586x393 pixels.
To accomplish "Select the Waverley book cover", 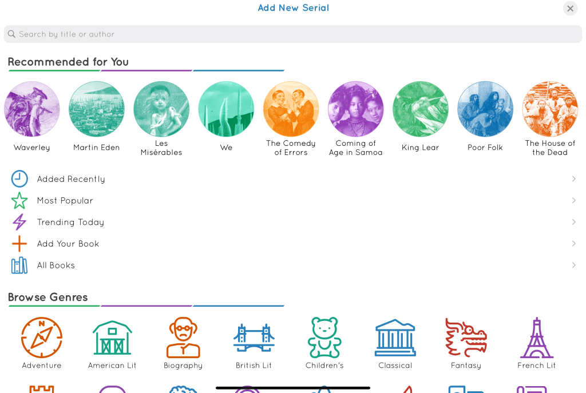I will [x=32, y=109].
